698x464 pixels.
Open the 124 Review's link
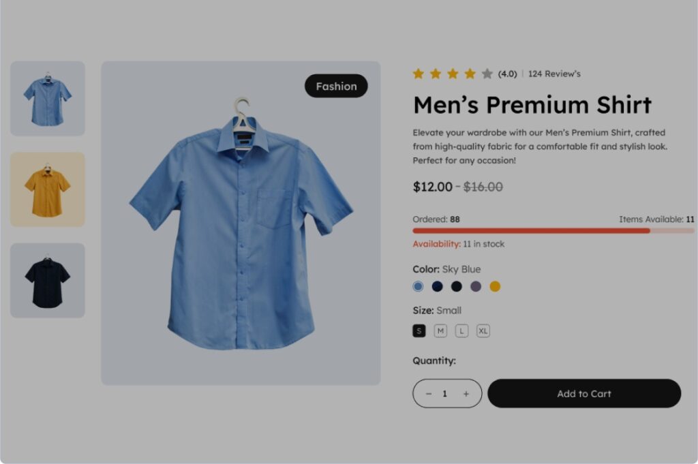(554, 74)
